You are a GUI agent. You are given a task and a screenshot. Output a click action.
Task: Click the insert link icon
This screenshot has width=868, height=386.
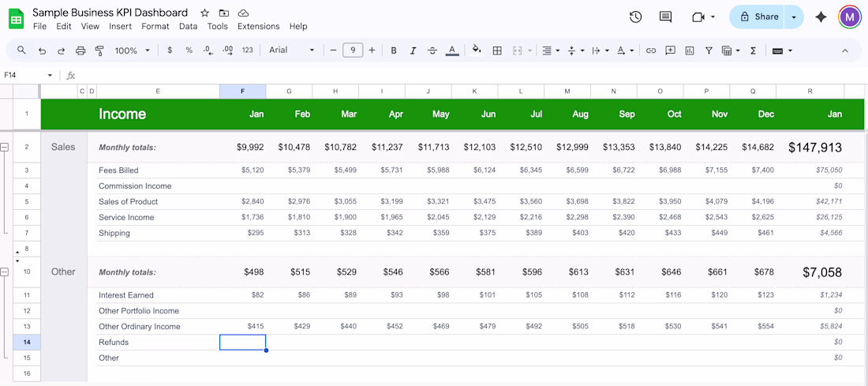click(x=651, y=51)
